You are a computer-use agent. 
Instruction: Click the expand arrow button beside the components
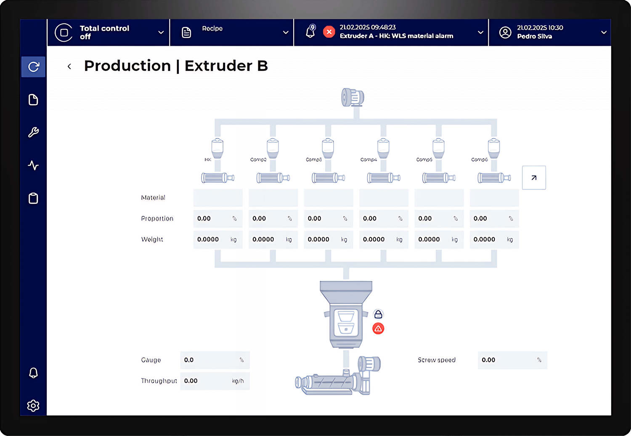tap(534, 178)
